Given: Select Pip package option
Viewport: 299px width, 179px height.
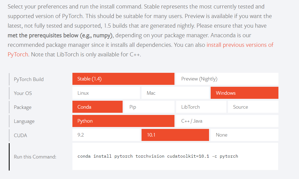Looking at the screenshot, I should point(149,107).
